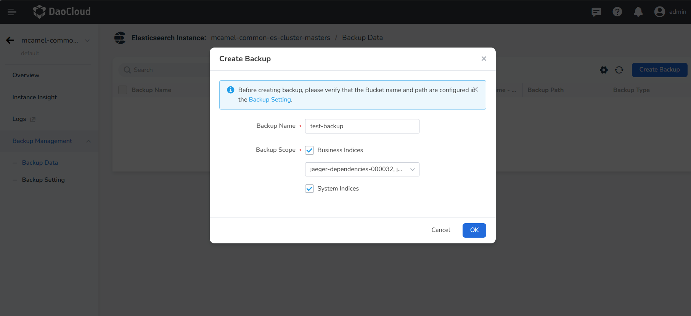Image resolution: width=691 pixels, height=316 pixels.
Task: Click the back arrow in sidebar
Action: click(x=10, y=40)
